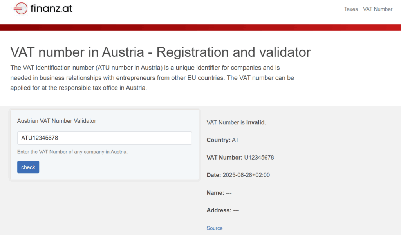
Task: Click the 'VAT Number is' result text
Action: coord(226,122)
